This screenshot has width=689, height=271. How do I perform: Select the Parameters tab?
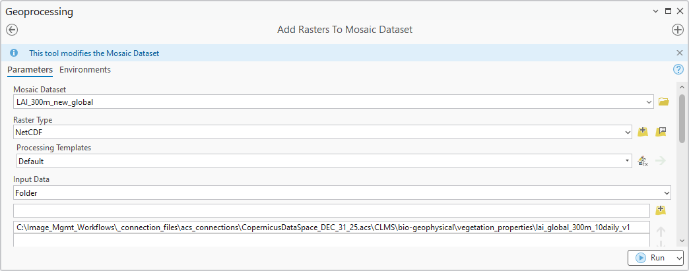pos(30,70)
